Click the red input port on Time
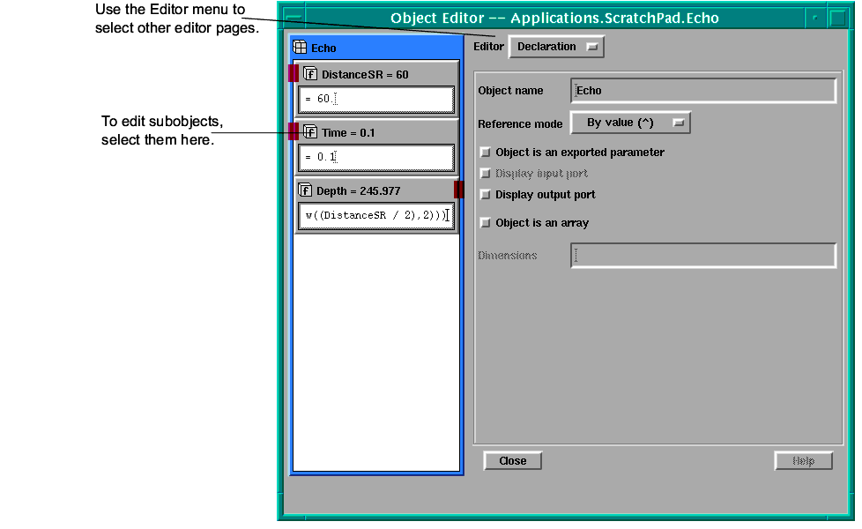 pos(294,132)
